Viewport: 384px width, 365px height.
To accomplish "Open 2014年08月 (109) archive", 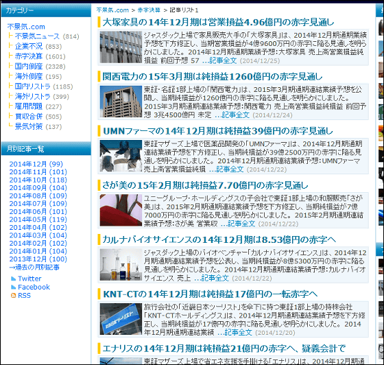I will tap(38, 196).
